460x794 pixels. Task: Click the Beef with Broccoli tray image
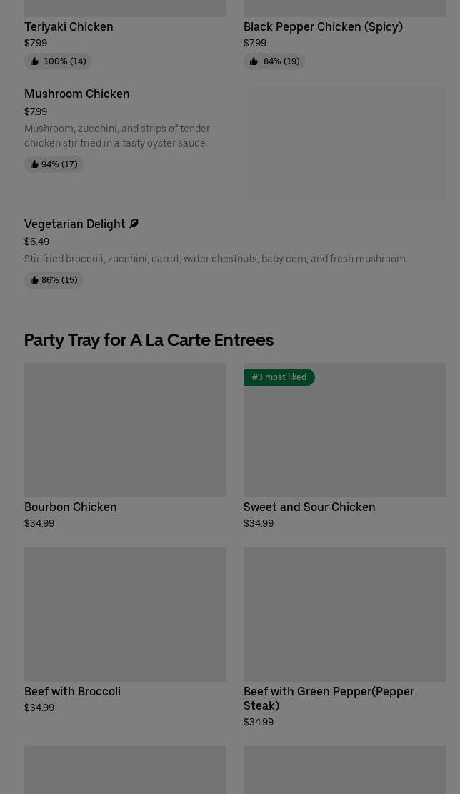click(125, 615)
